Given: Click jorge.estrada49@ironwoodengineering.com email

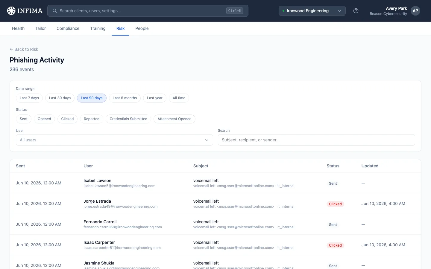Looking at the screenshot, I should click(x=120, y=207).
